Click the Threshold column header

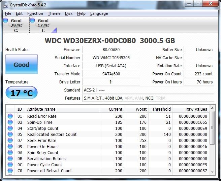[x=161, y=109]
